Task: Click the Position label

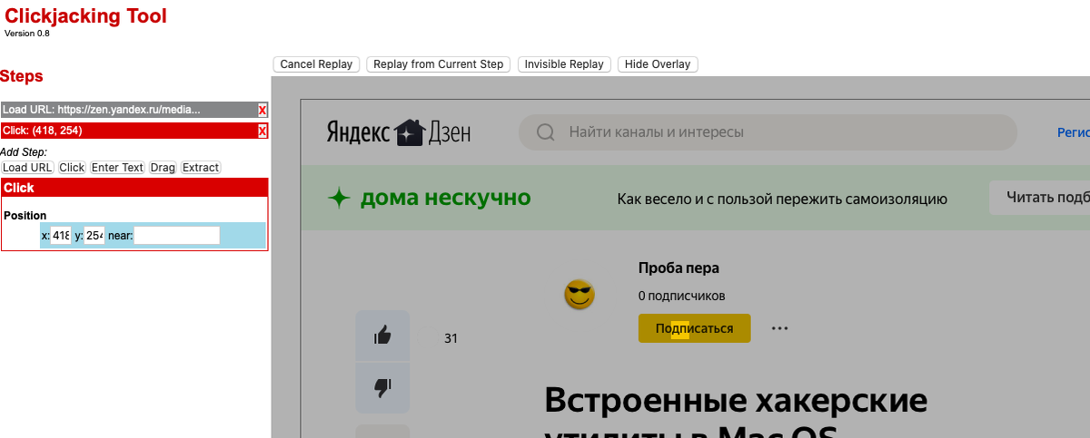Action: coord(25,216)
